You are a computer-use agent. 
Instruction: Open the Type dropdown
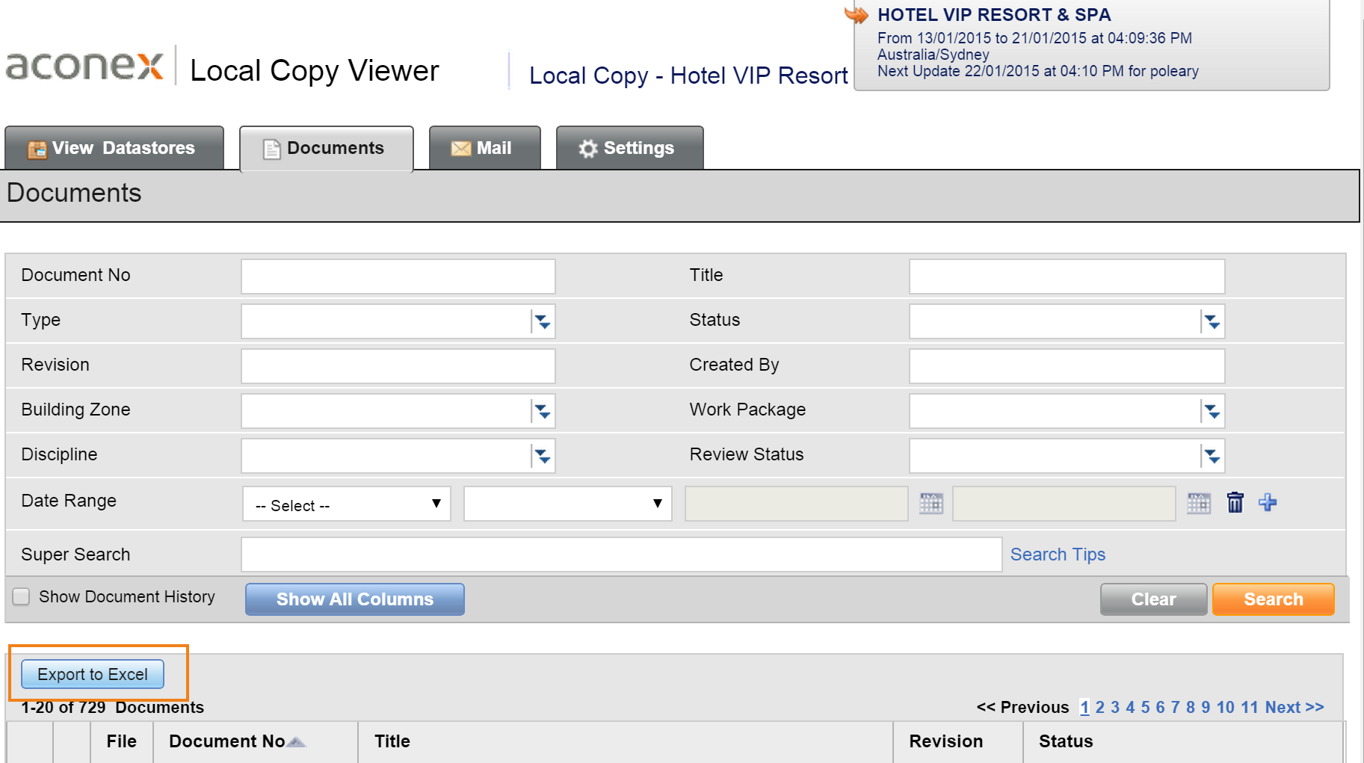coord(542,321)
